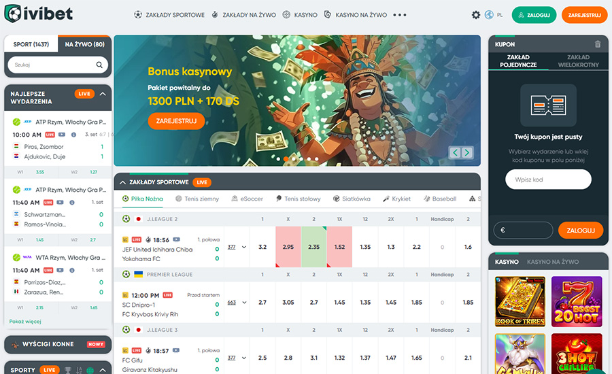Image resolution: width=612 pixels, height=374 pixels.
Task: Click the sort icon in Sporty panel
Action: tap(80, 370)
